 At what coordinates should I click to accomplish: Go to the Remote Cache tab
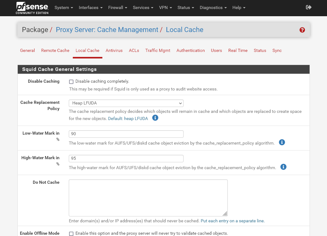tap(55, 50)
